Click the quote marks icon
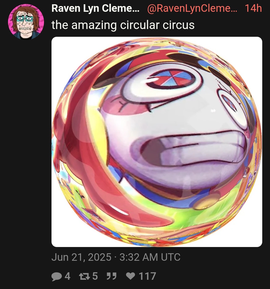Screen dimensions: 270x289 (111, 276)
